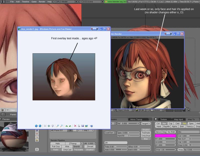Open the Render menu

pos(42,2)
